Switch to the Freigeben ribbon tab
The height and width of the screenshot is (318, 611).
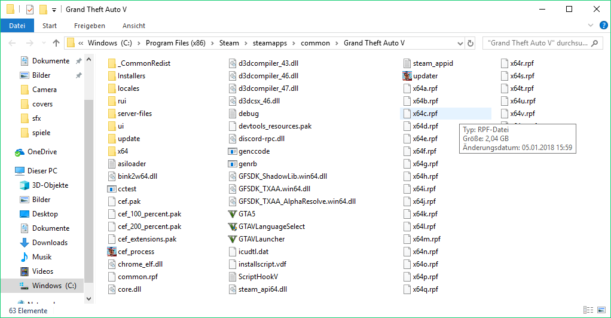click(x=90, y=26)
